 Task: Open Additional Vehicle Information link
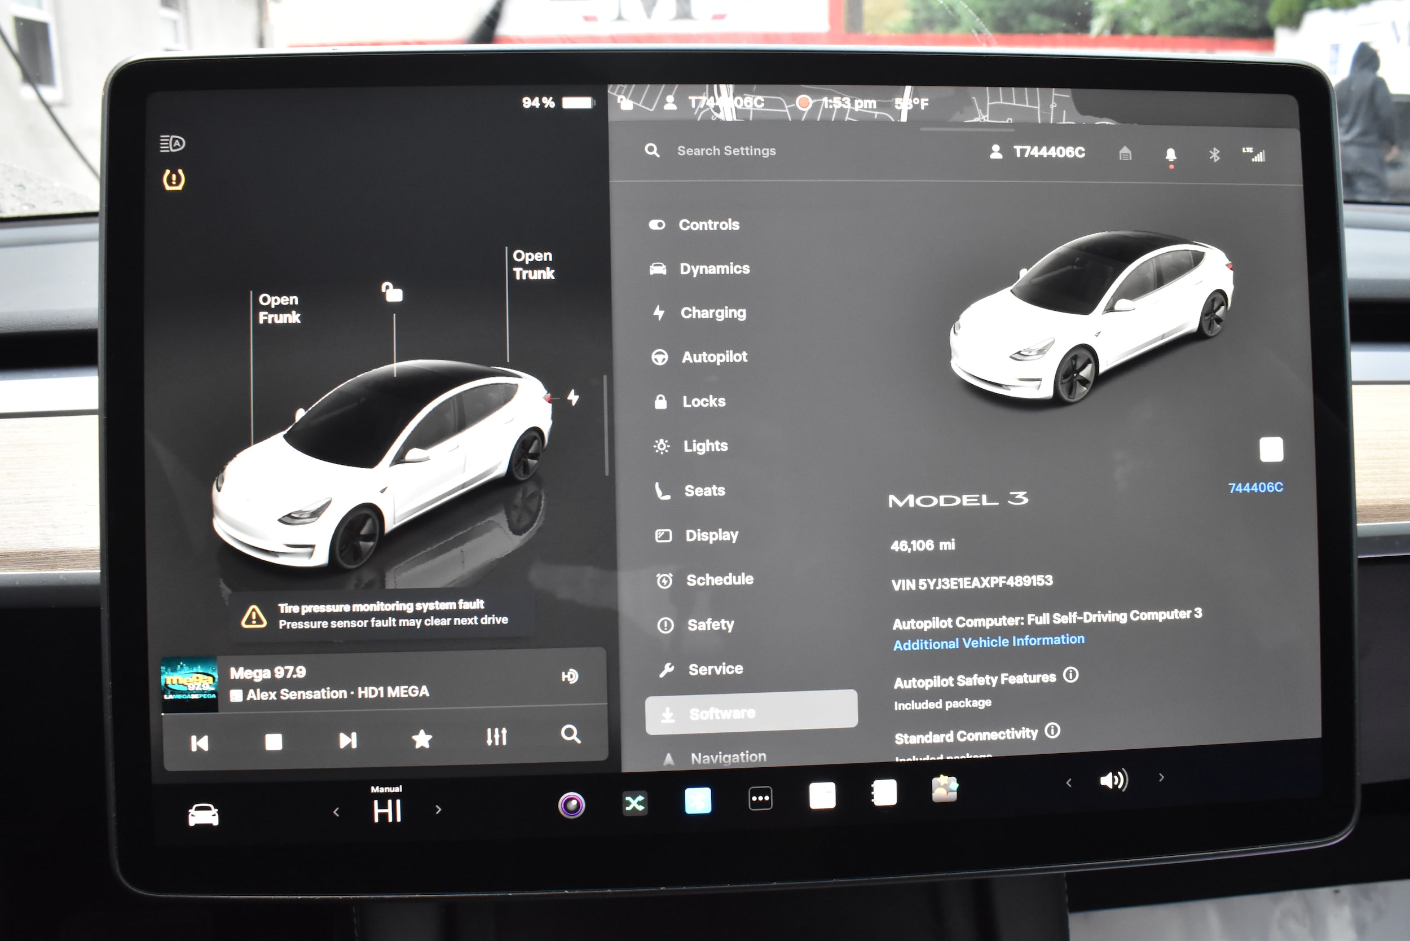pyautogui.click(x=988, y=641)
